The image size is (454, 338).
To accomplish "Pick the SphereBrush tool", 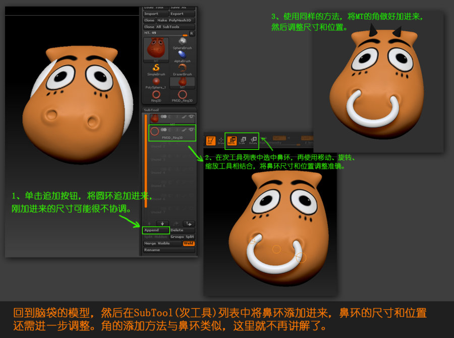I will point(183,43).
